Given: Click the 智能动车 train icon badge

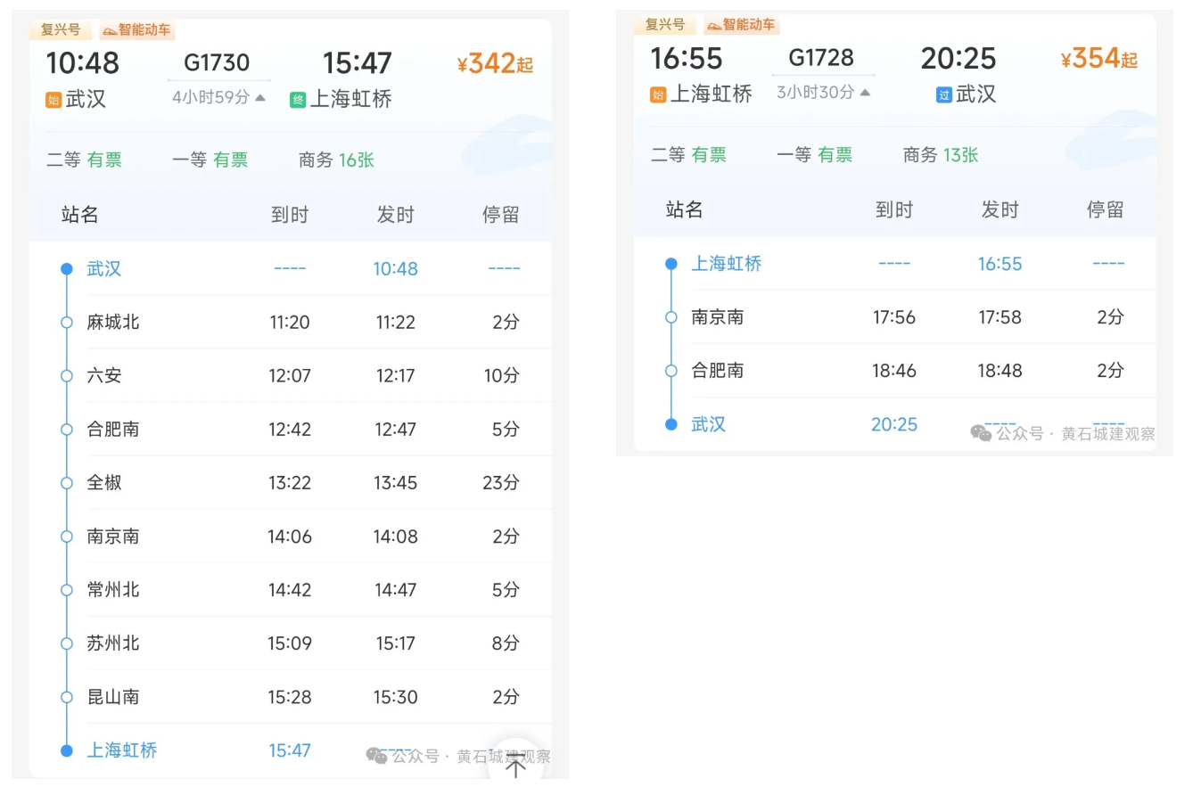Looking at the screenshot, I should 137,29.
